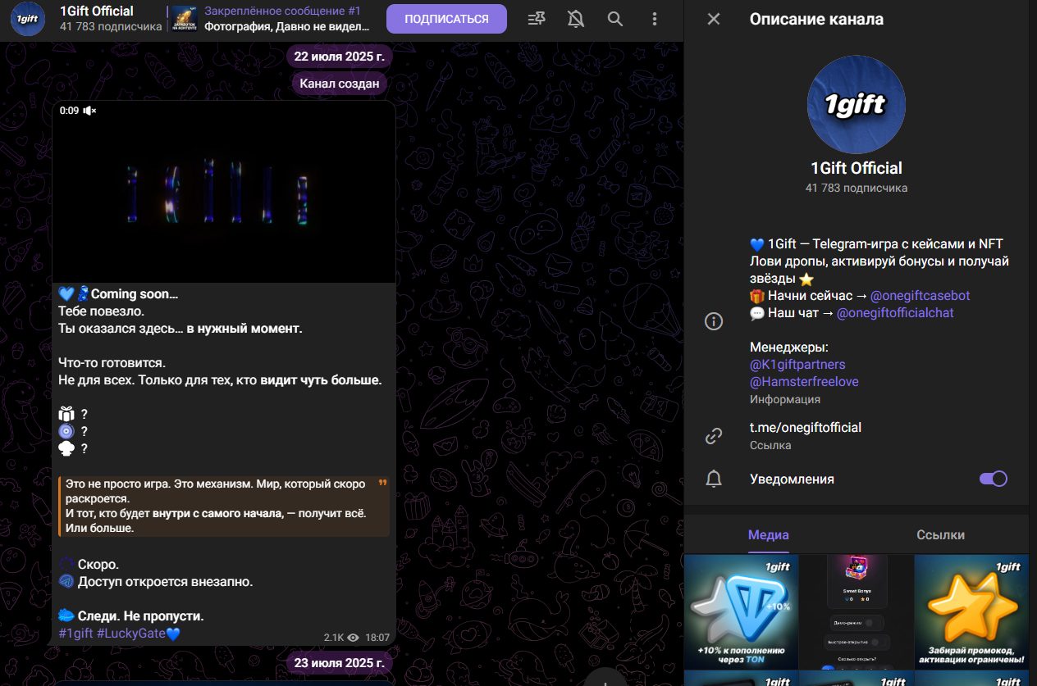
Task: Open the pinned messages list icon
Action: point(537,19)
